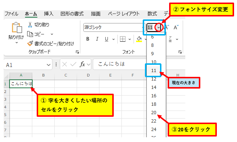
Task: Choose font size 14 from the list
Action: (154, 87)
